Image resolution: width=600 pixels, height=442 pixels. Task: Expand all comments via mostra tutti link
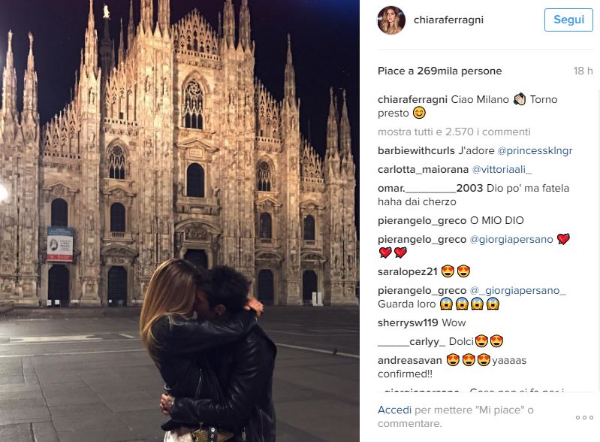click(x=454, y=132)
